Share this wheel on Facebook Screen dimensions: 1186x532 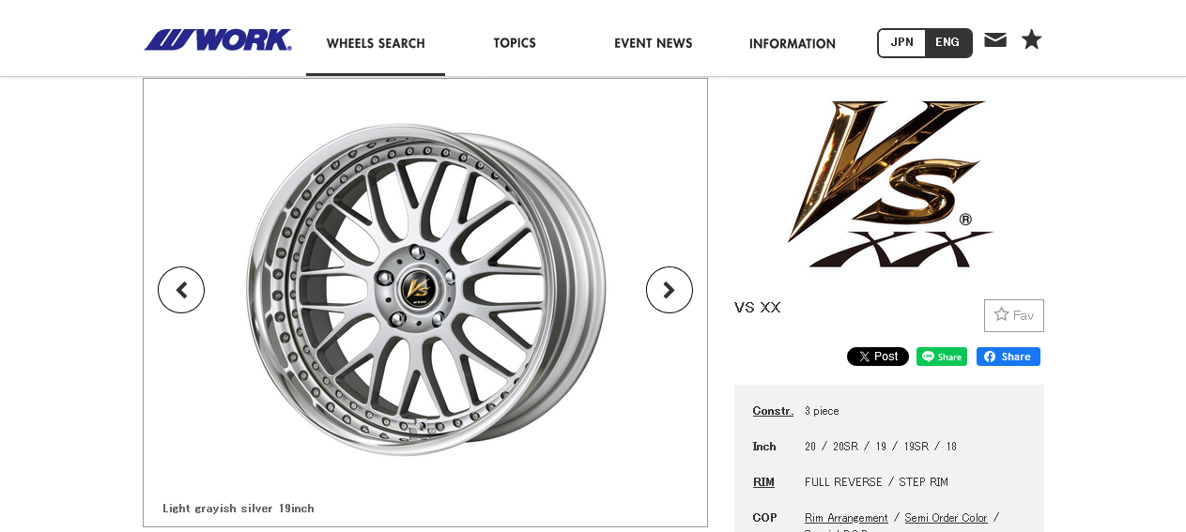tap(1009, 357)
